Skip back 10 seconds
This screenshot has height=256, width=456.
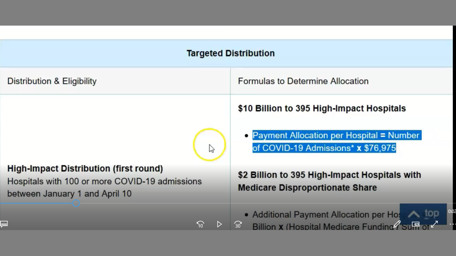coord(200,224)
